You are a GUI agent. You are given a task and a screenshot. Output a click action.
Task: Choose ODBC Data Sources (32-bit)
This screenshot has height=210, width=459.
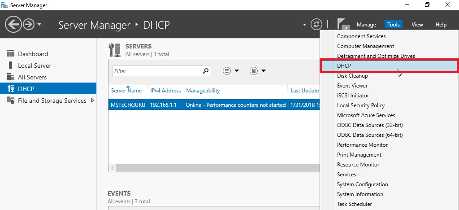click(x=370, y=125)
